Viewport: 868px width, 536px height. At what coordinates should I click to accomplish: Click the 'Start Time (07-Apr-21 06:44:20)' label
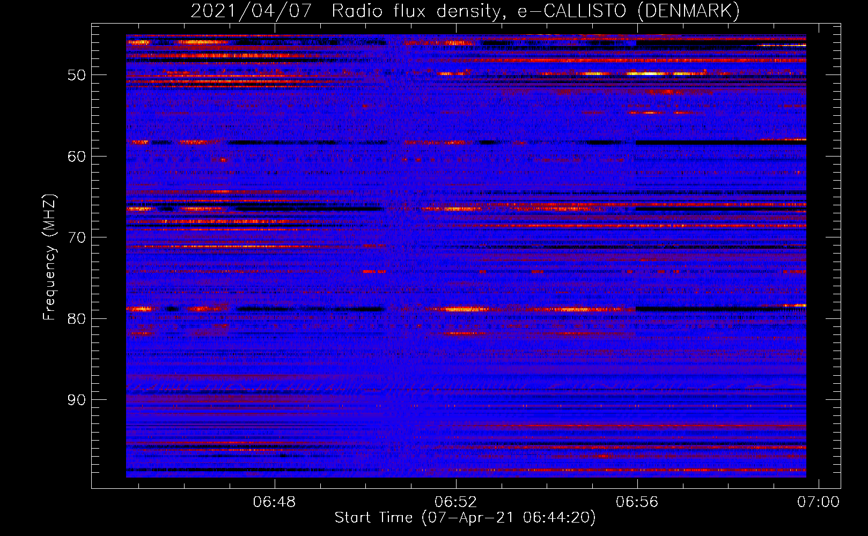point(465,518)
